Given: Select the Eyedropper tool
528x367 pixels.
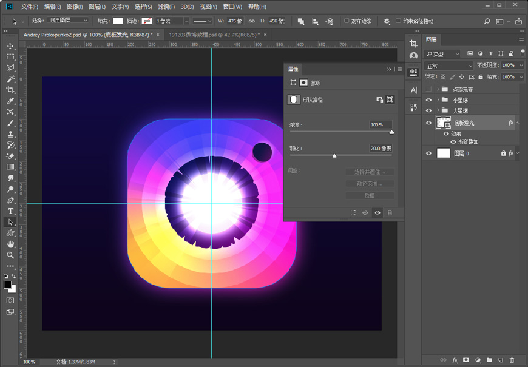Looking at the screenshot, I should 10,101.
